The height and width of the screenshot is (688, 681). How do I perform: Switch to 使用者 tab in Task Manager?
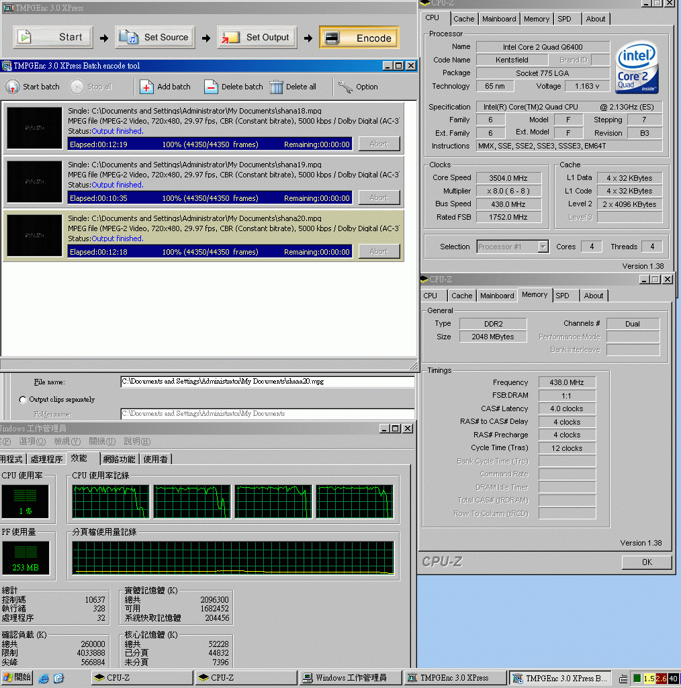[x=156, y=459]
